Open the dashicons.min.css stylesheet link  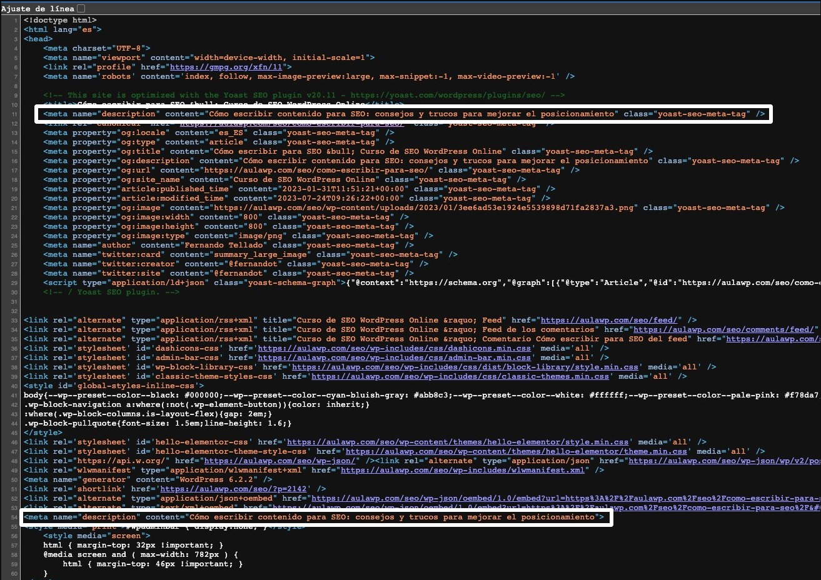pos(394,348)
